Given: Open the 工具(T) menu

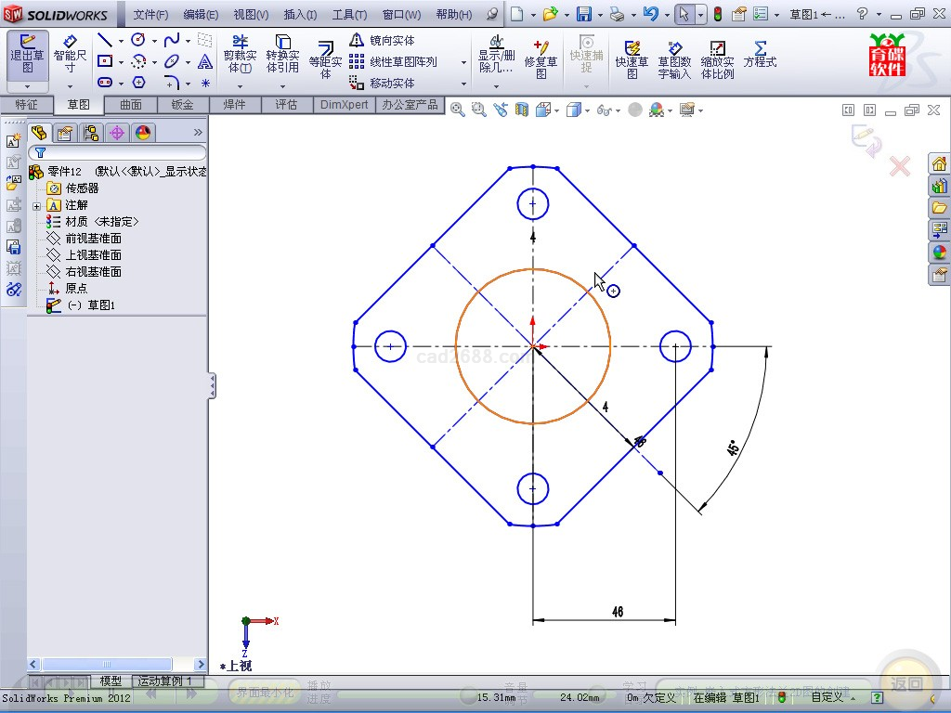Looking at the screenshot, I should (x=349, y=15).
